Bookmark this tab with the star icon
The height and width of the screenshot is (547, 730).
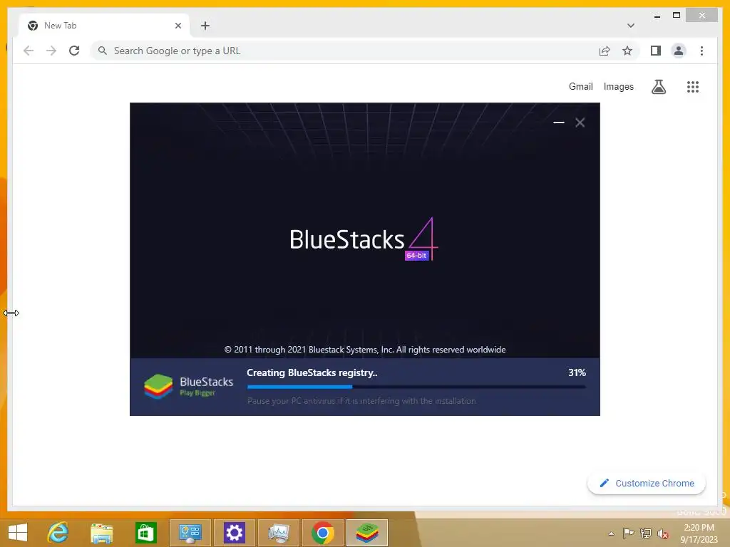tap(627, 51)
